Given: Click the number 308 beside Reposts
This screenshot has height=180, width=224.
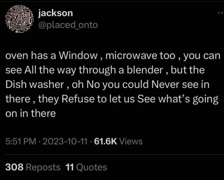Looking at the screenshot, I should pyautogui.click(x=15, y=167).
